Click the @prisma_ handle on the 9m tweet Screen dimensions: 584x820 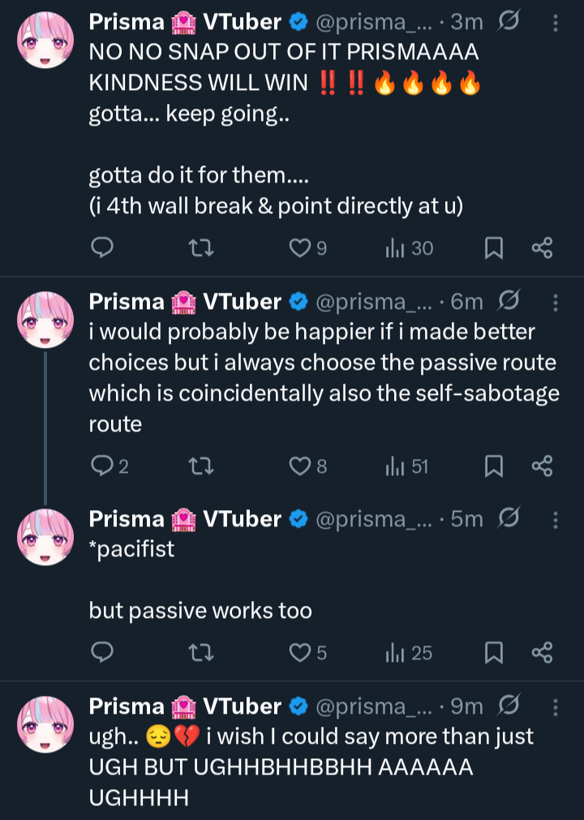373,706
